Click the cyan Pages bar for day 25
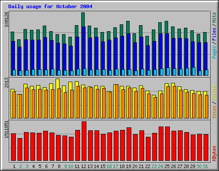The width and height of the screenshot is (219, 171). pyautogui.click(x=168, y=71)
